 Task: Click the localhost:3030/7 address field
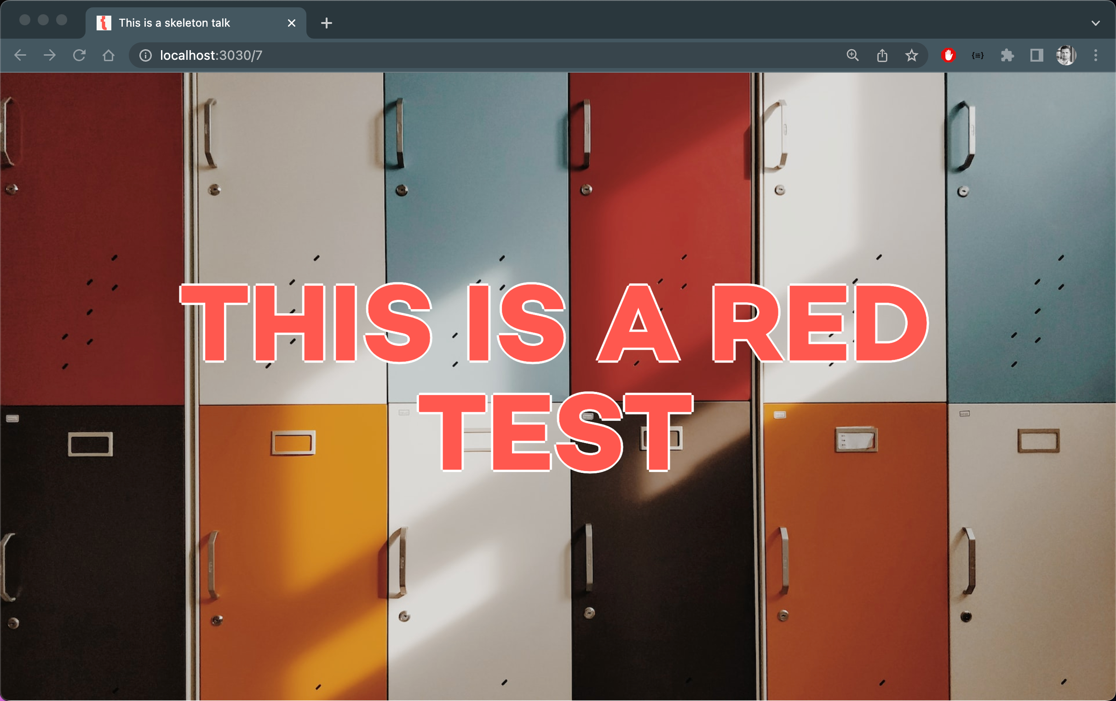click(417, 56)
